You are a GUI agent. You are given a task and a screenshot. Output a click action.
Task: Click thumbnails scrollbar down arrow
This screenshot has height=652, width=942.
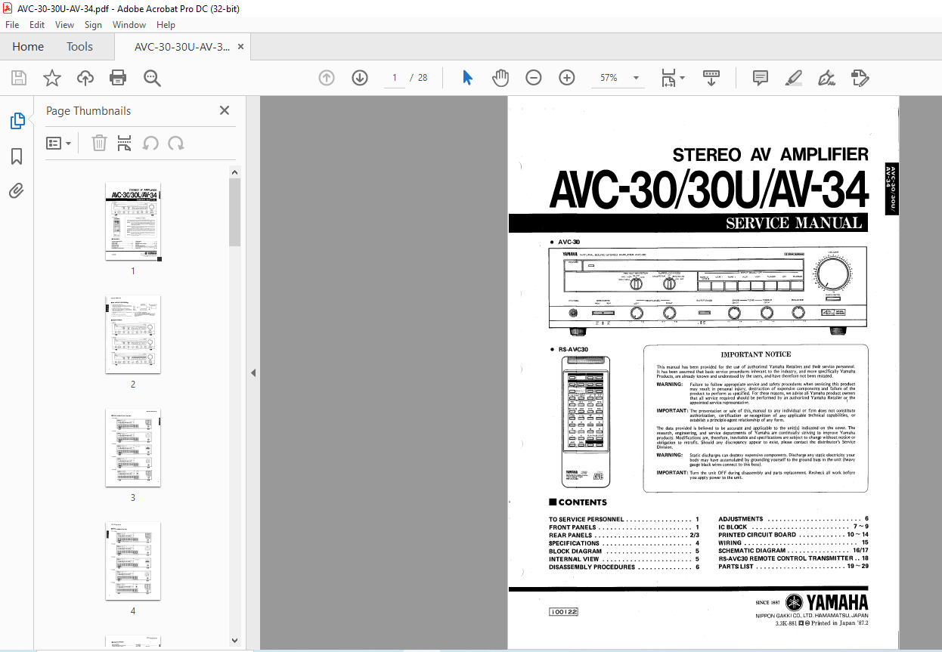pos(234,641)
